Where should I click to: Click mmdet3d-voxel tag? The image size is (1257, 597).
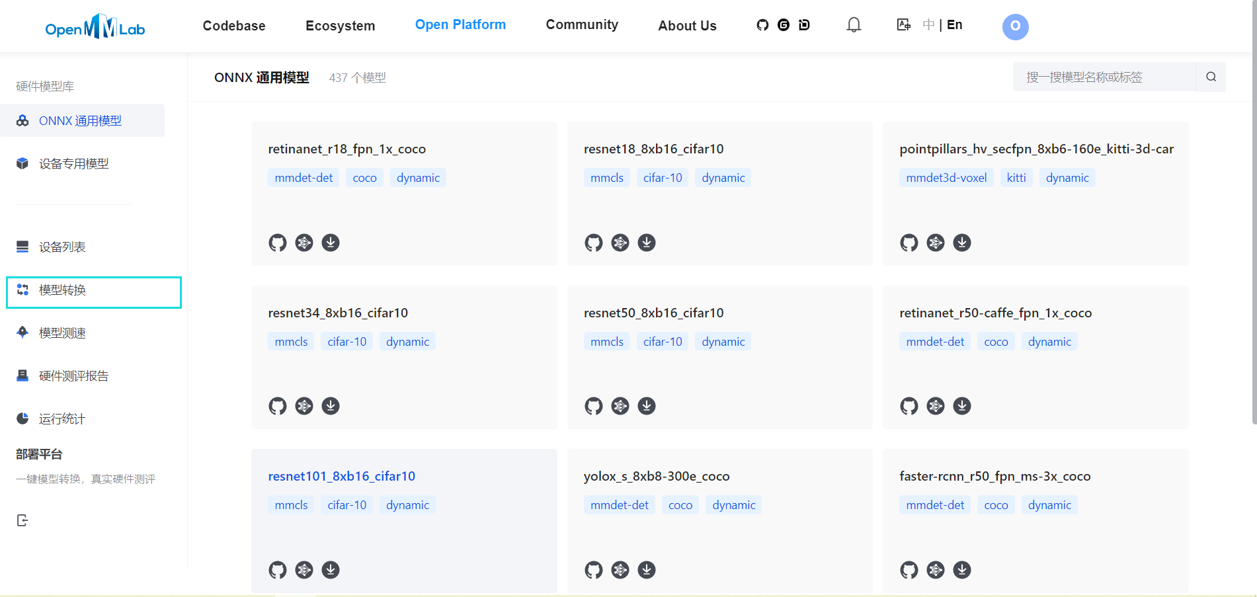(946, 178)
